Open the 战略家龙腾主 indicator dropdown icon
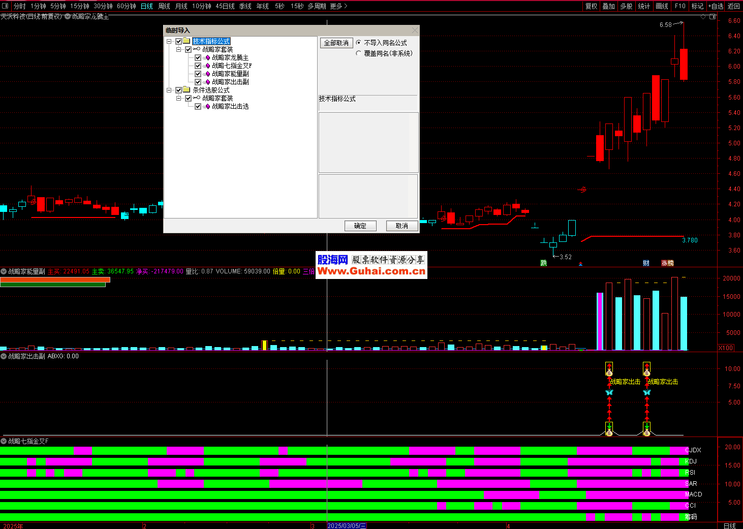This screenshot has width=743, height=529. (x=68, y=16)
